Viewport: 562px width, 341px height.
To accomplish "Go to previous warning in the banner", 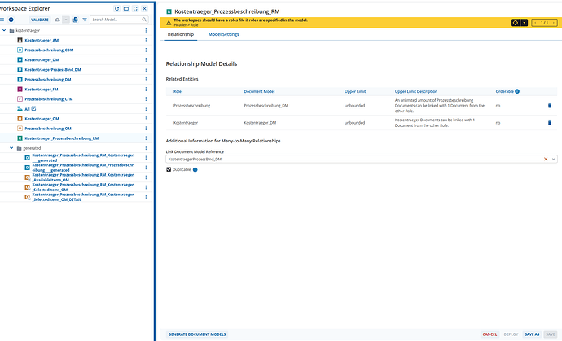I will pos(535,23).
